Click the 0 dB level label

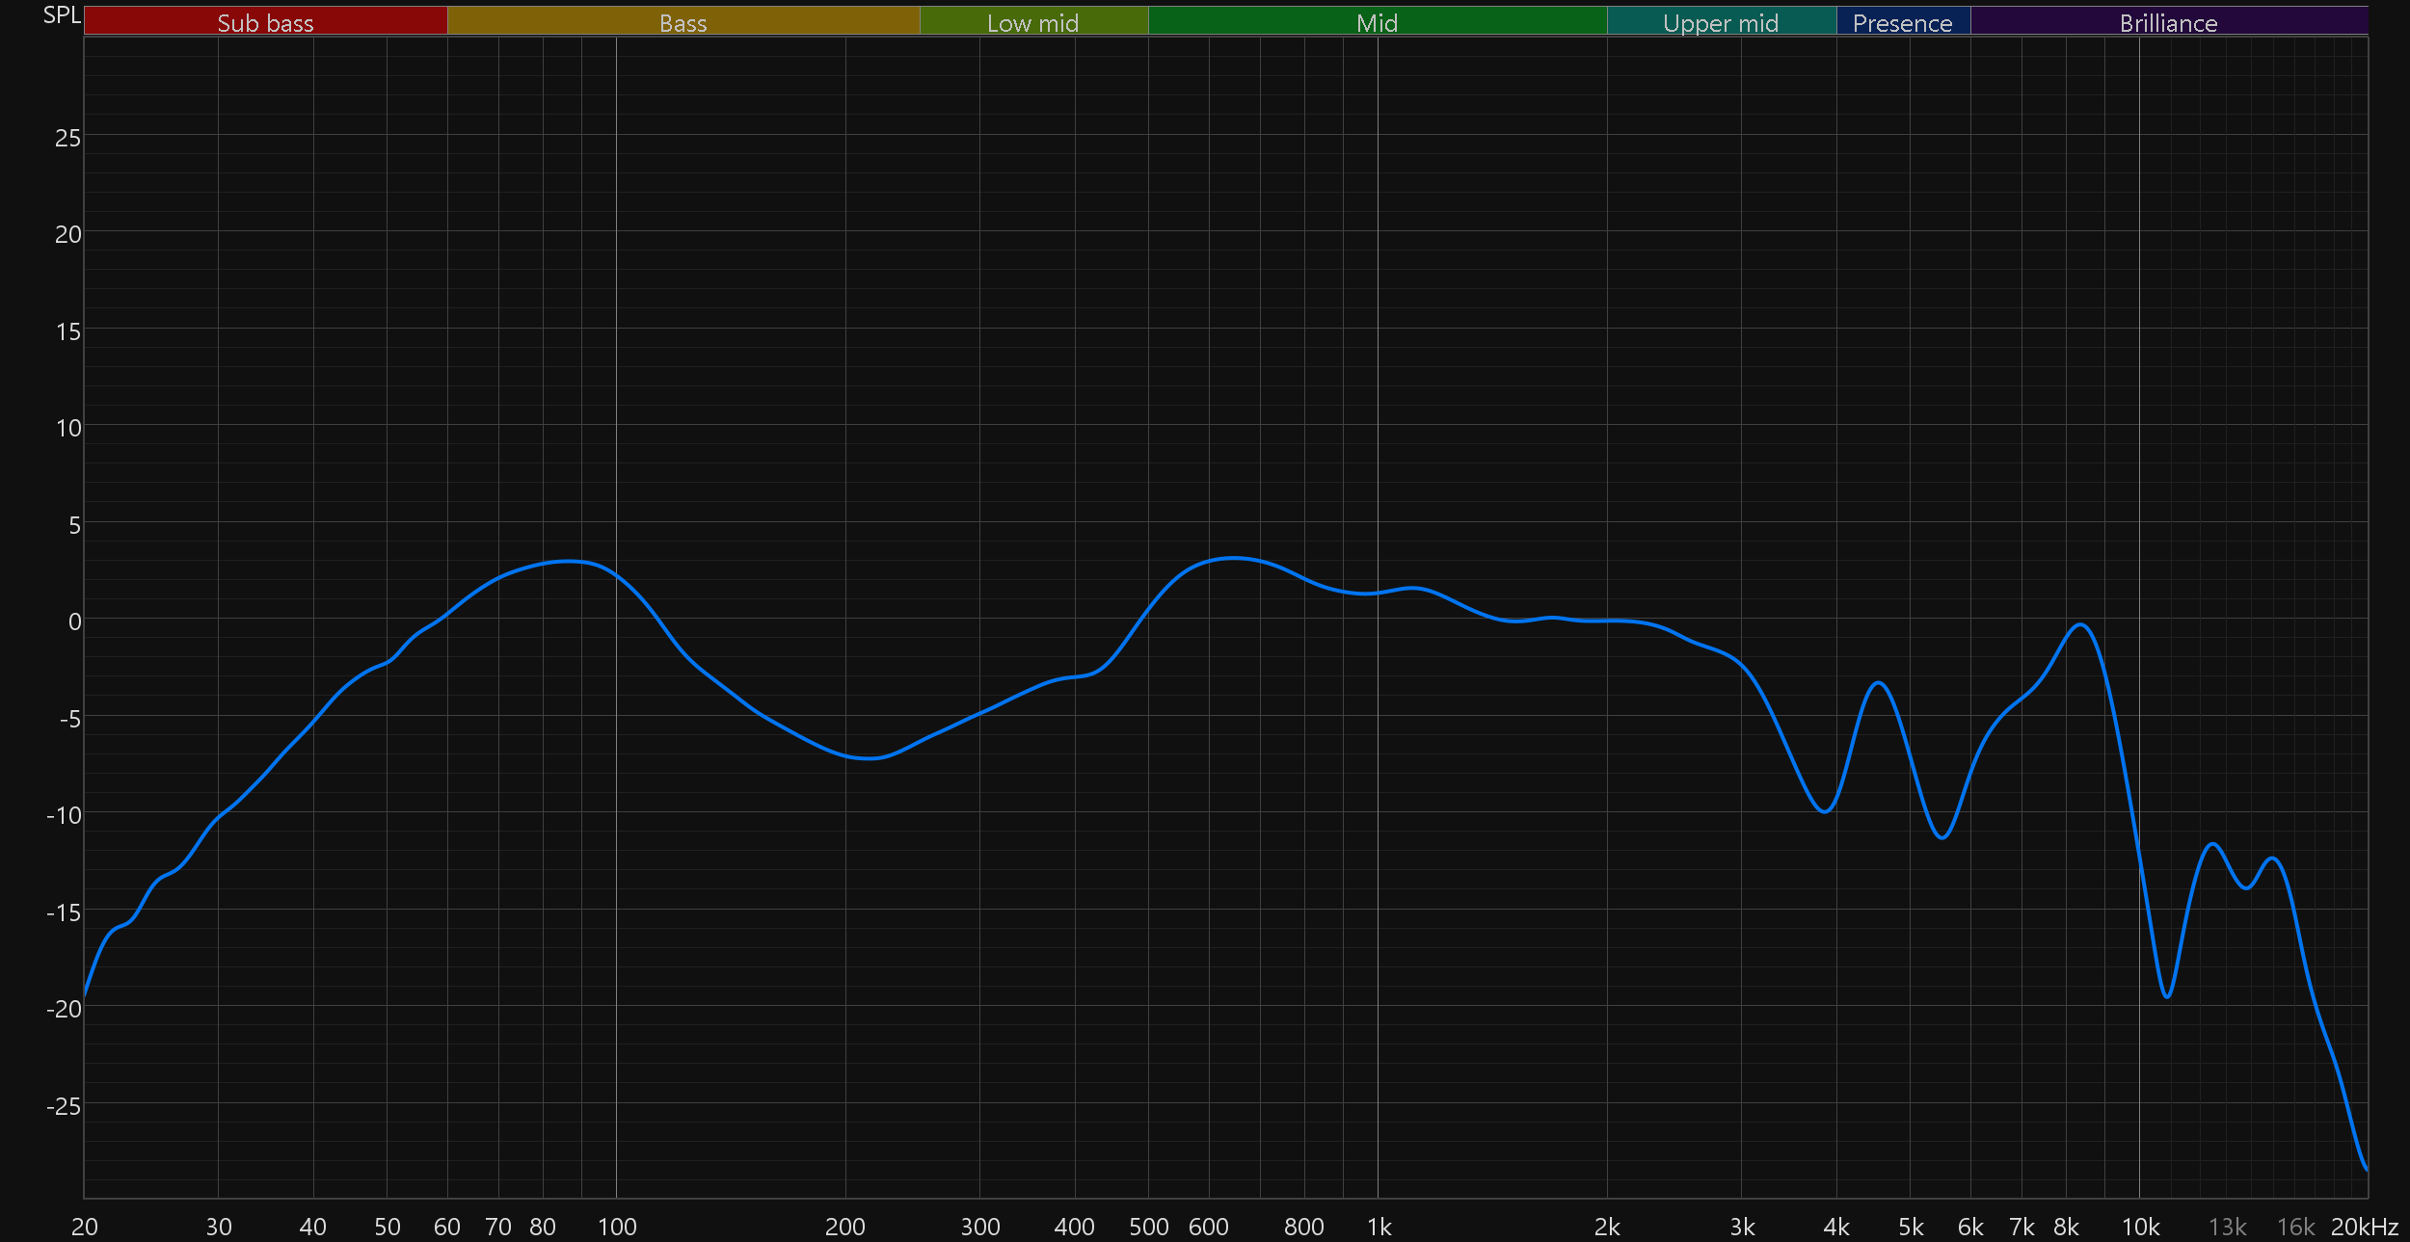(74, 621)
